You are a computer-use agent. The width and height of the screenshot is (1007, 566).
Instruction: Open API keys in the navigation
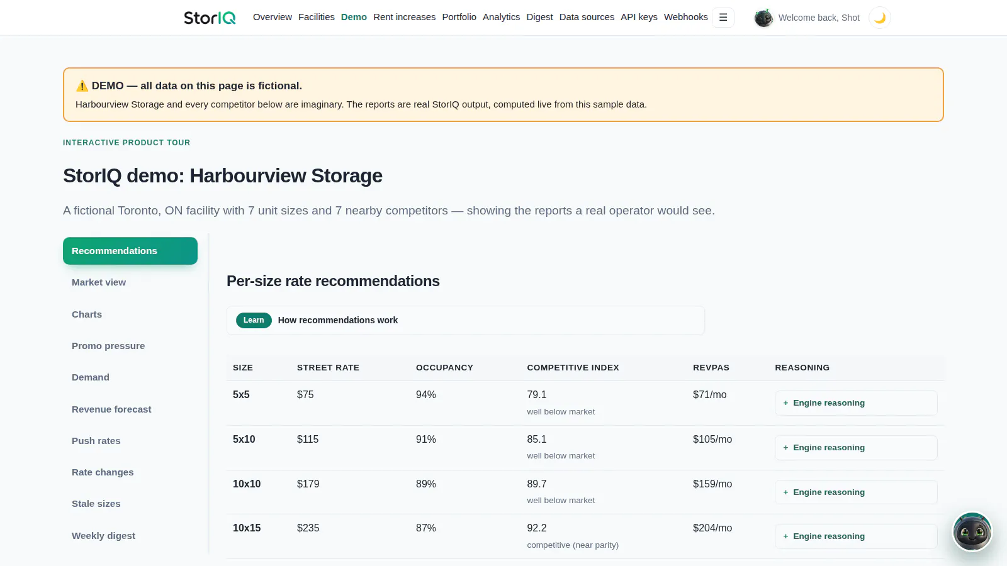tap(639, 17)
